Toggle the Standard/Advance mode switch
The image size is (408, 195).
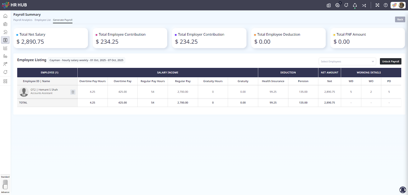tap(5, 184)
